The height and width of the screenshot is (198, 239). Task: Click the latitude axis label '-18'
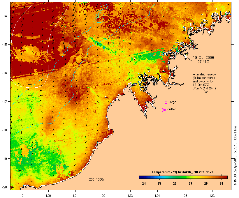point(4,130)
